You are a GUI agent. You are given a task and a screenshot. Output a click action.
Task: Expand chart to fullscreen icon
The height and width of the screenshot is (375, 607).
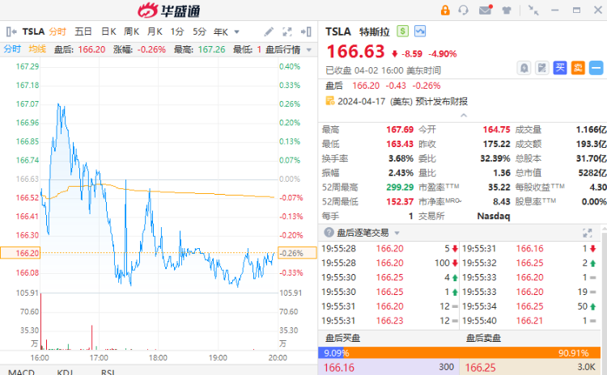(287, 32)
